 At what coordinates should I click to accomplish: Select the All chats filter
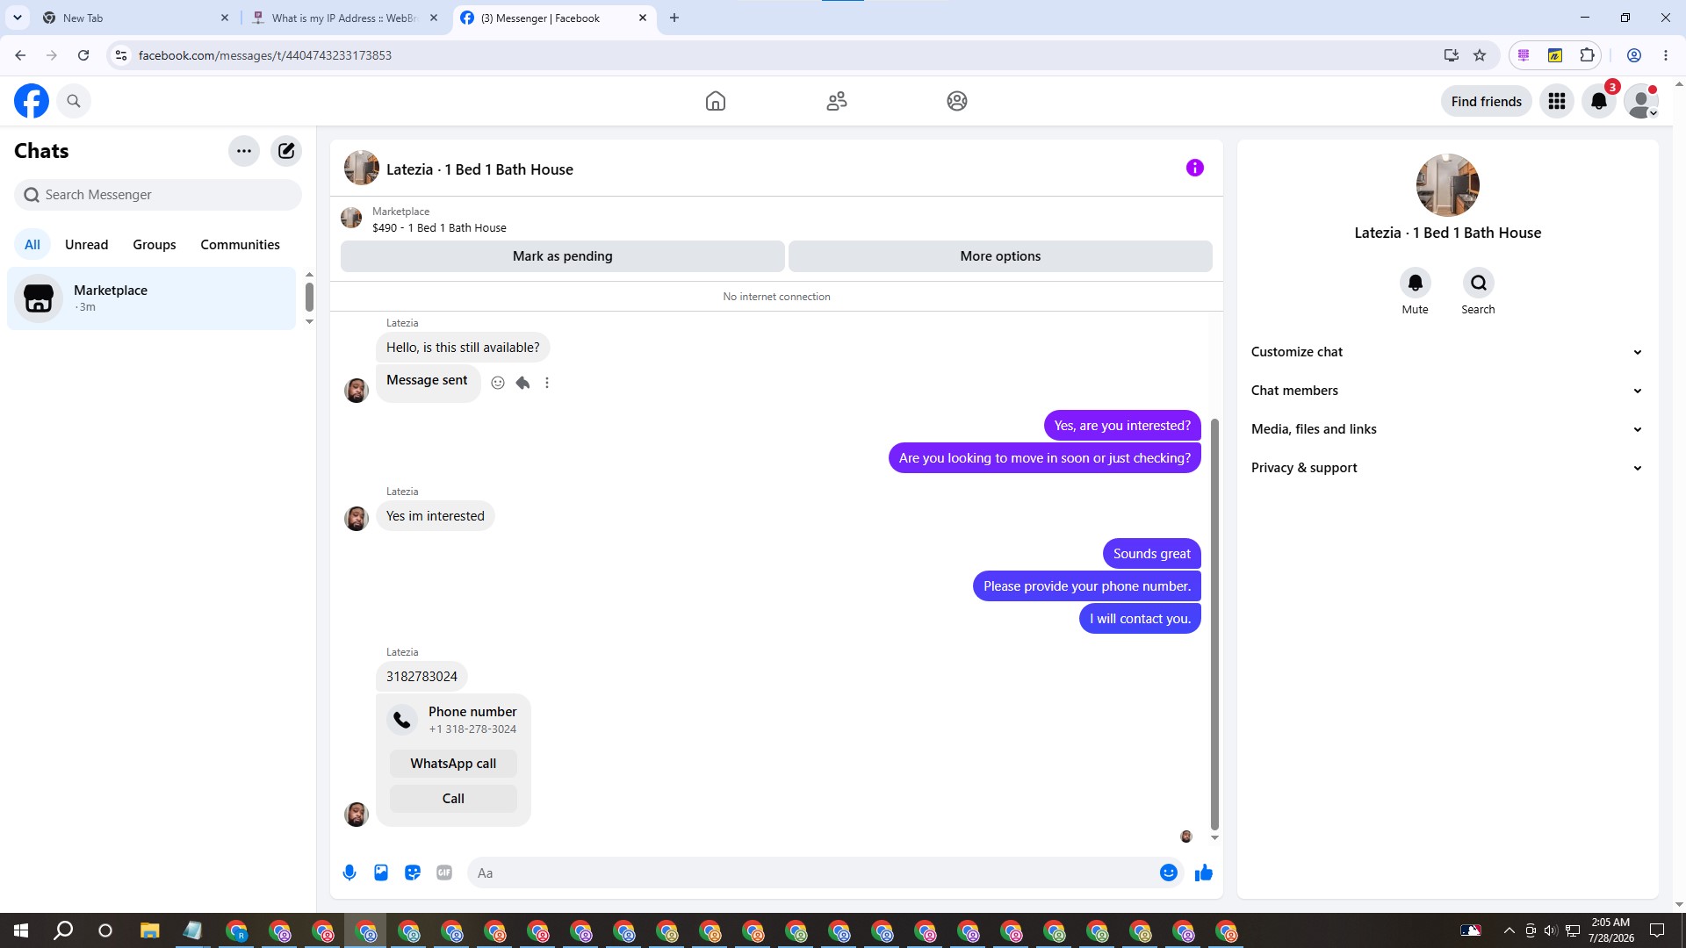click(x=32, y=245)
